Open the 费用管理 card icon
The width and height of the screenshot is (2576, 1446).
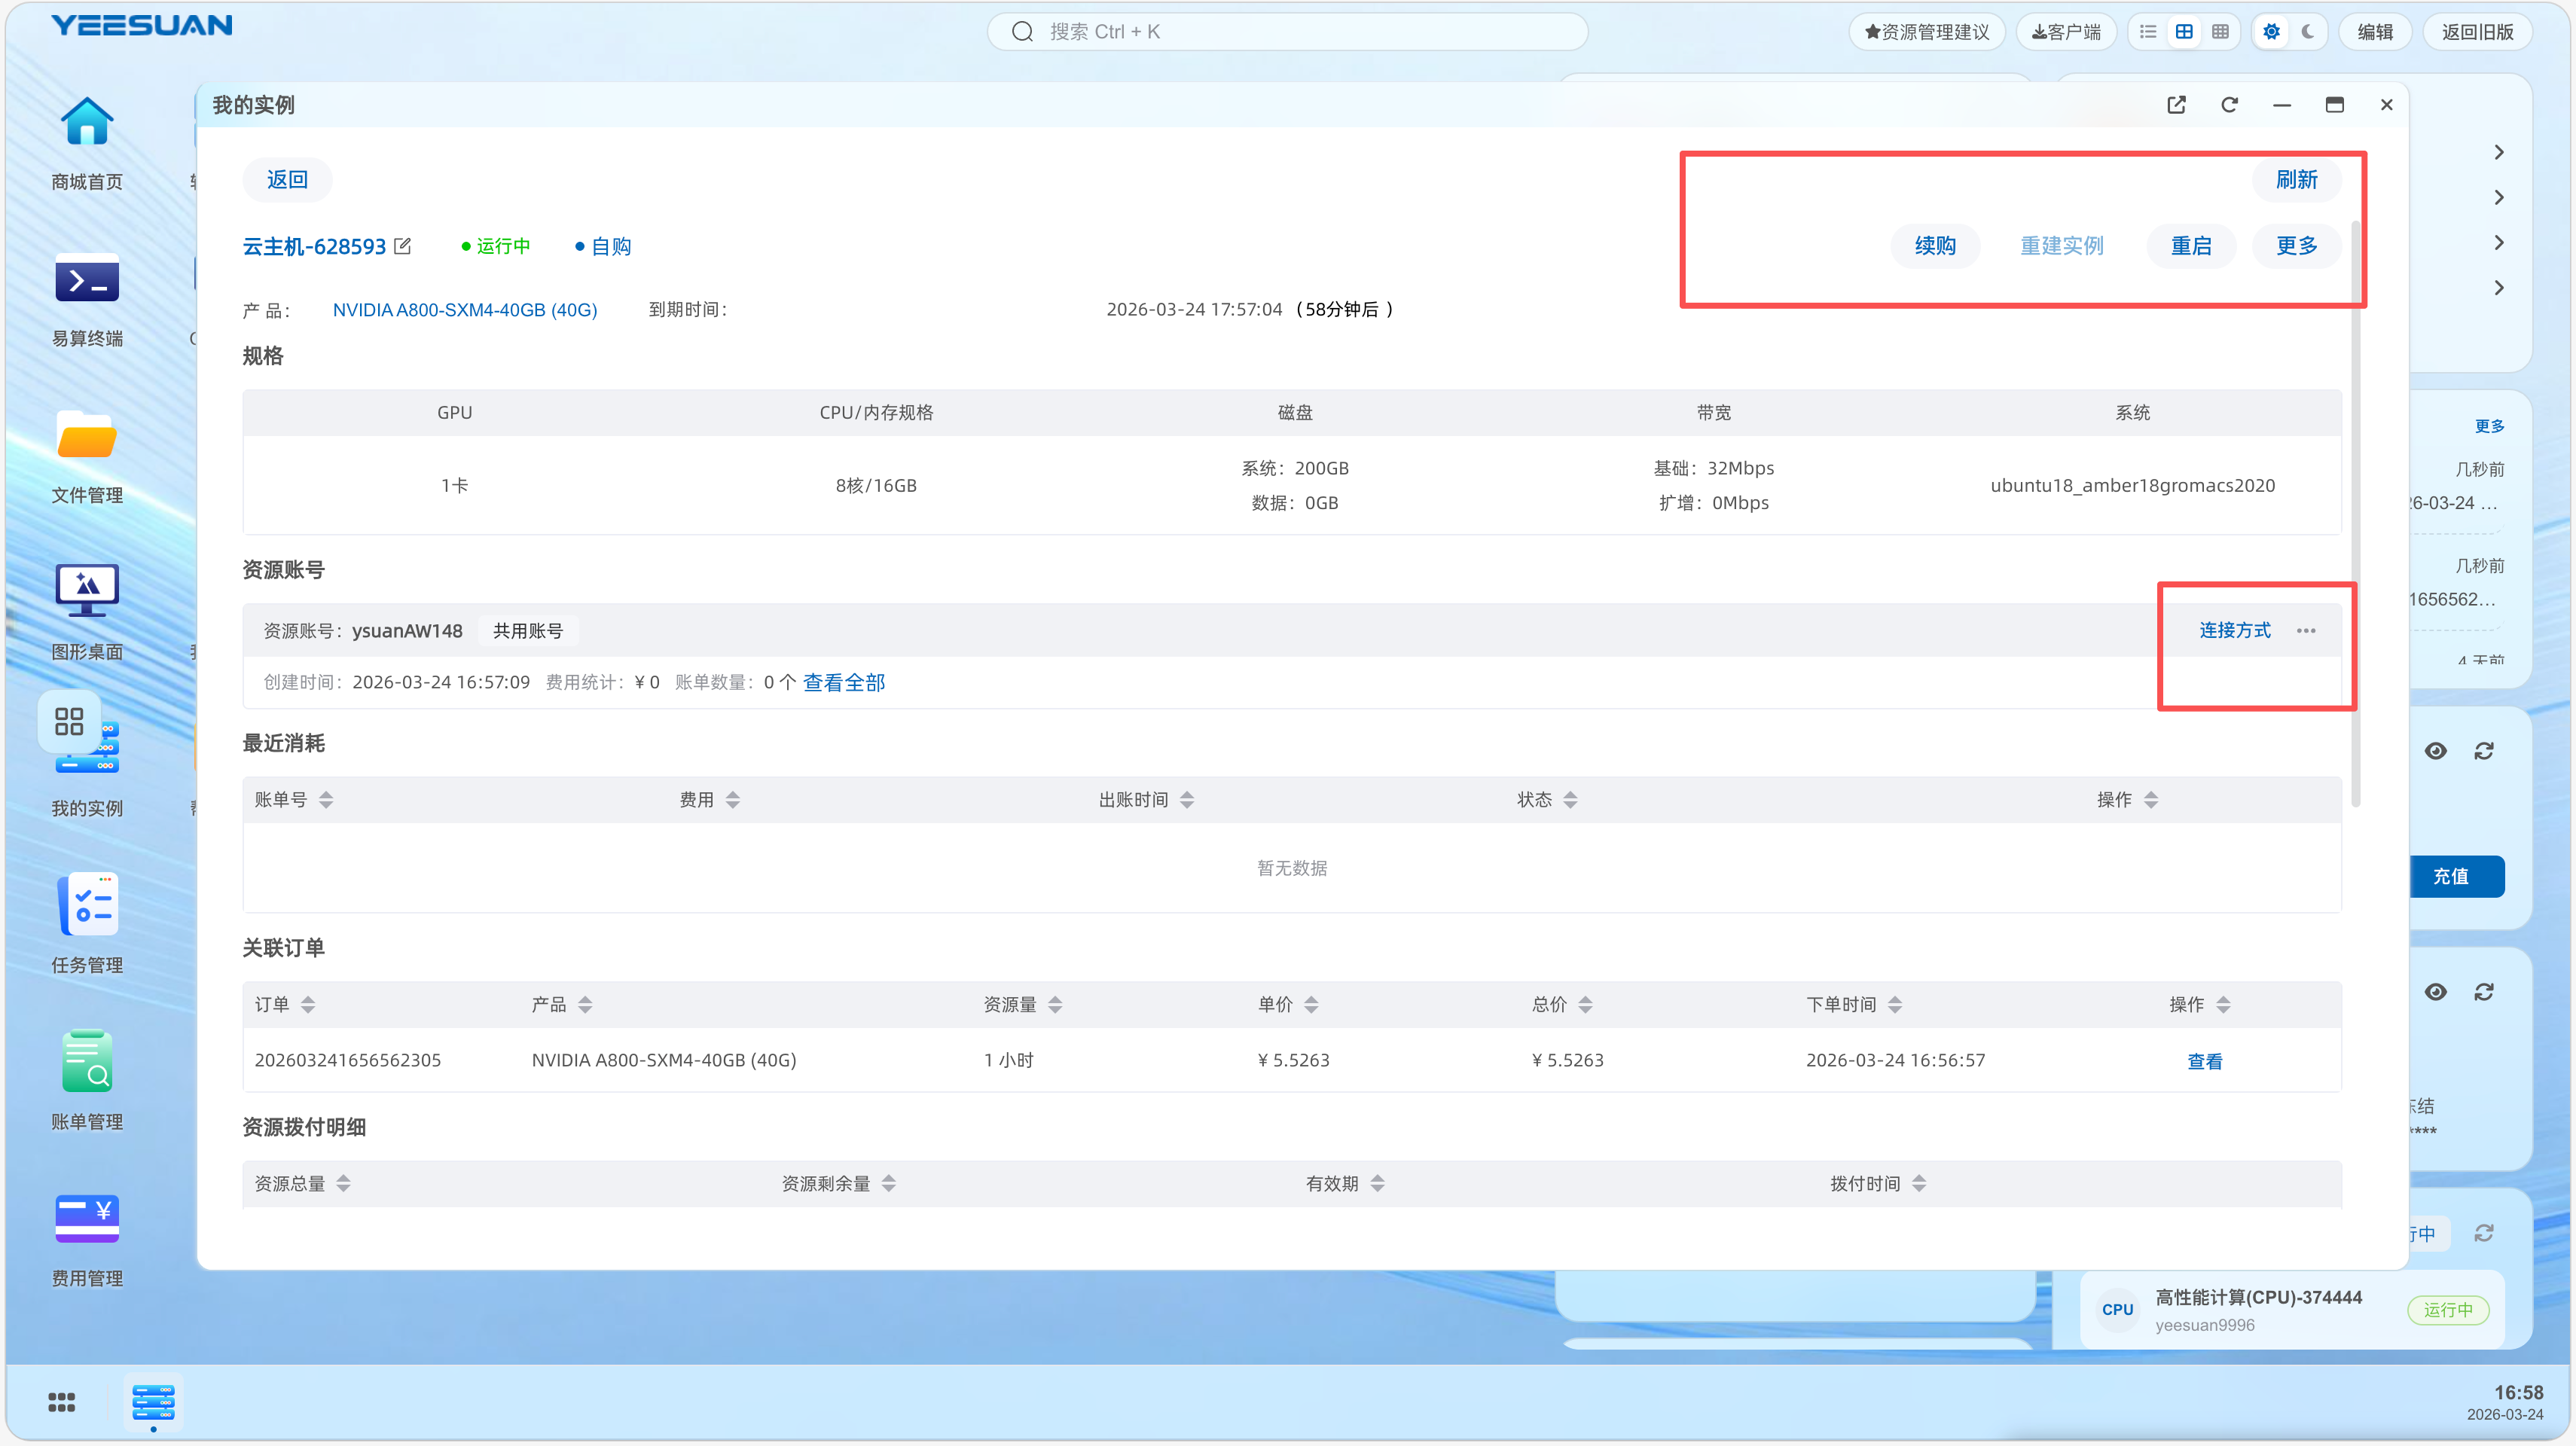pyautogui.click(x=87, y=1218)
